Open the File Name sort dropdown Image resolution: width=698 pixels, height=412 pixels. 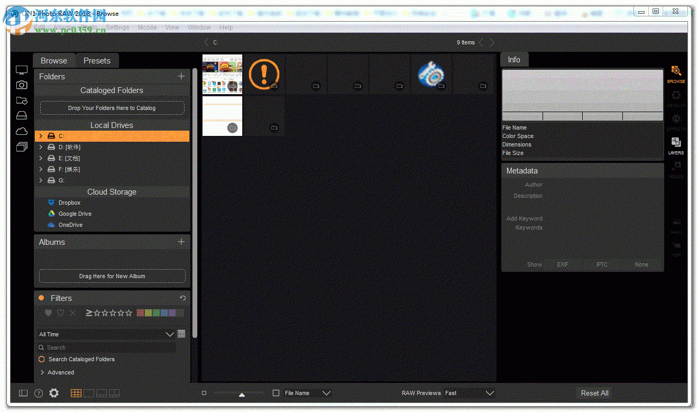coord(308,393)
